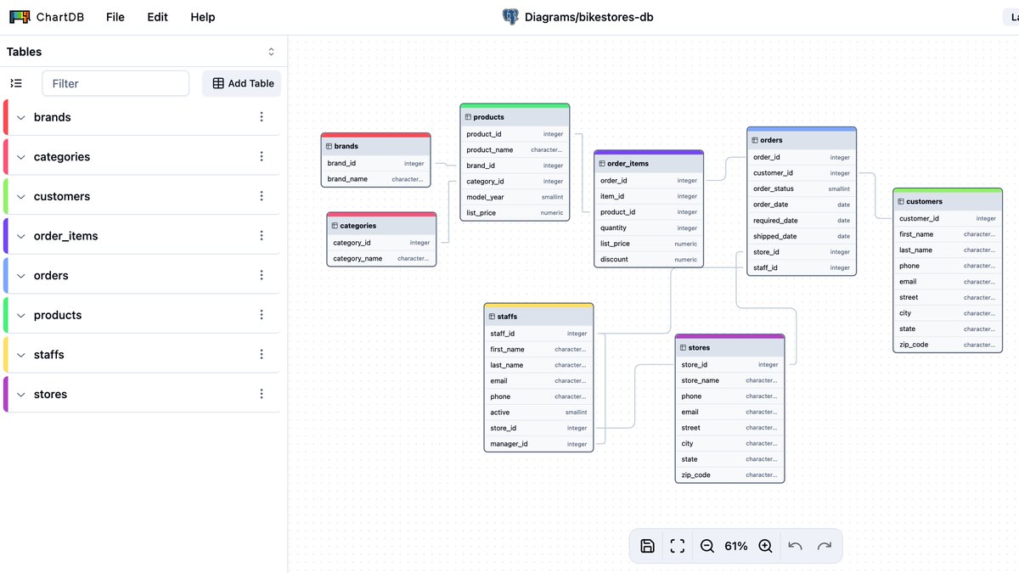The height and width of the screenshot is (573, 1019).
Task: Expand the order_items table in sidebar
Action: tap(21, 236)
